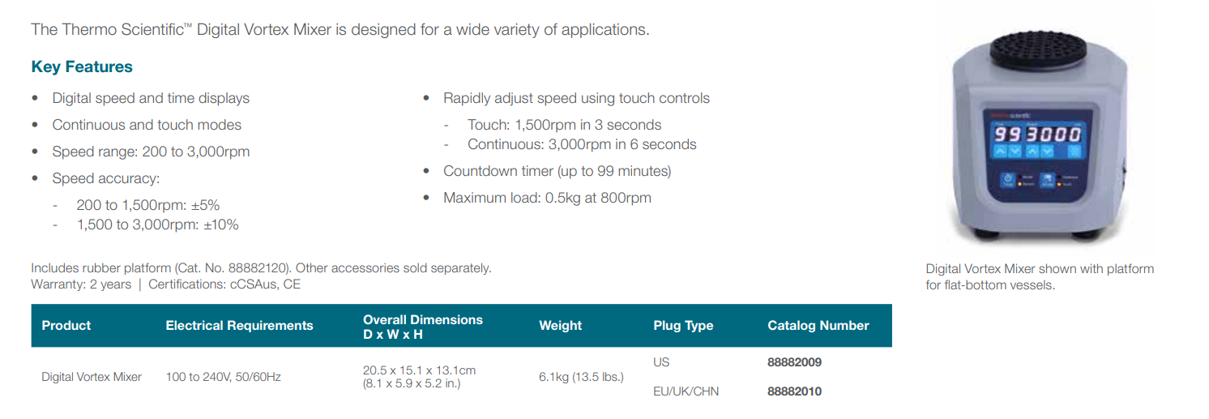Select the Key Features heading

click(x=82, y=66)
